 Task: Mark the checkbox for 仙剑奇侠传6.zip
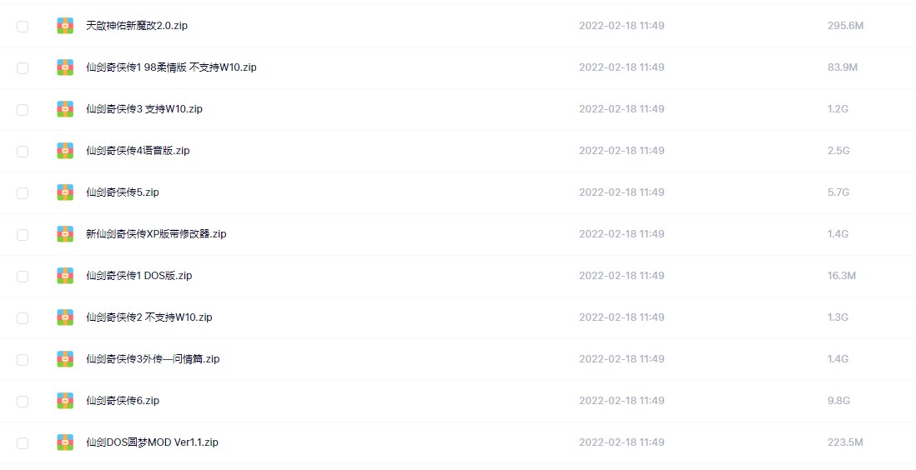(x=23, y=402)
